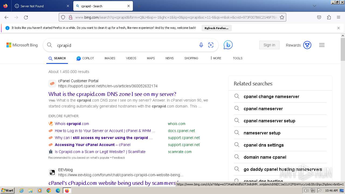The image size is (345, 194).
Task: Open a new browser tab
Action: [139, 6]
